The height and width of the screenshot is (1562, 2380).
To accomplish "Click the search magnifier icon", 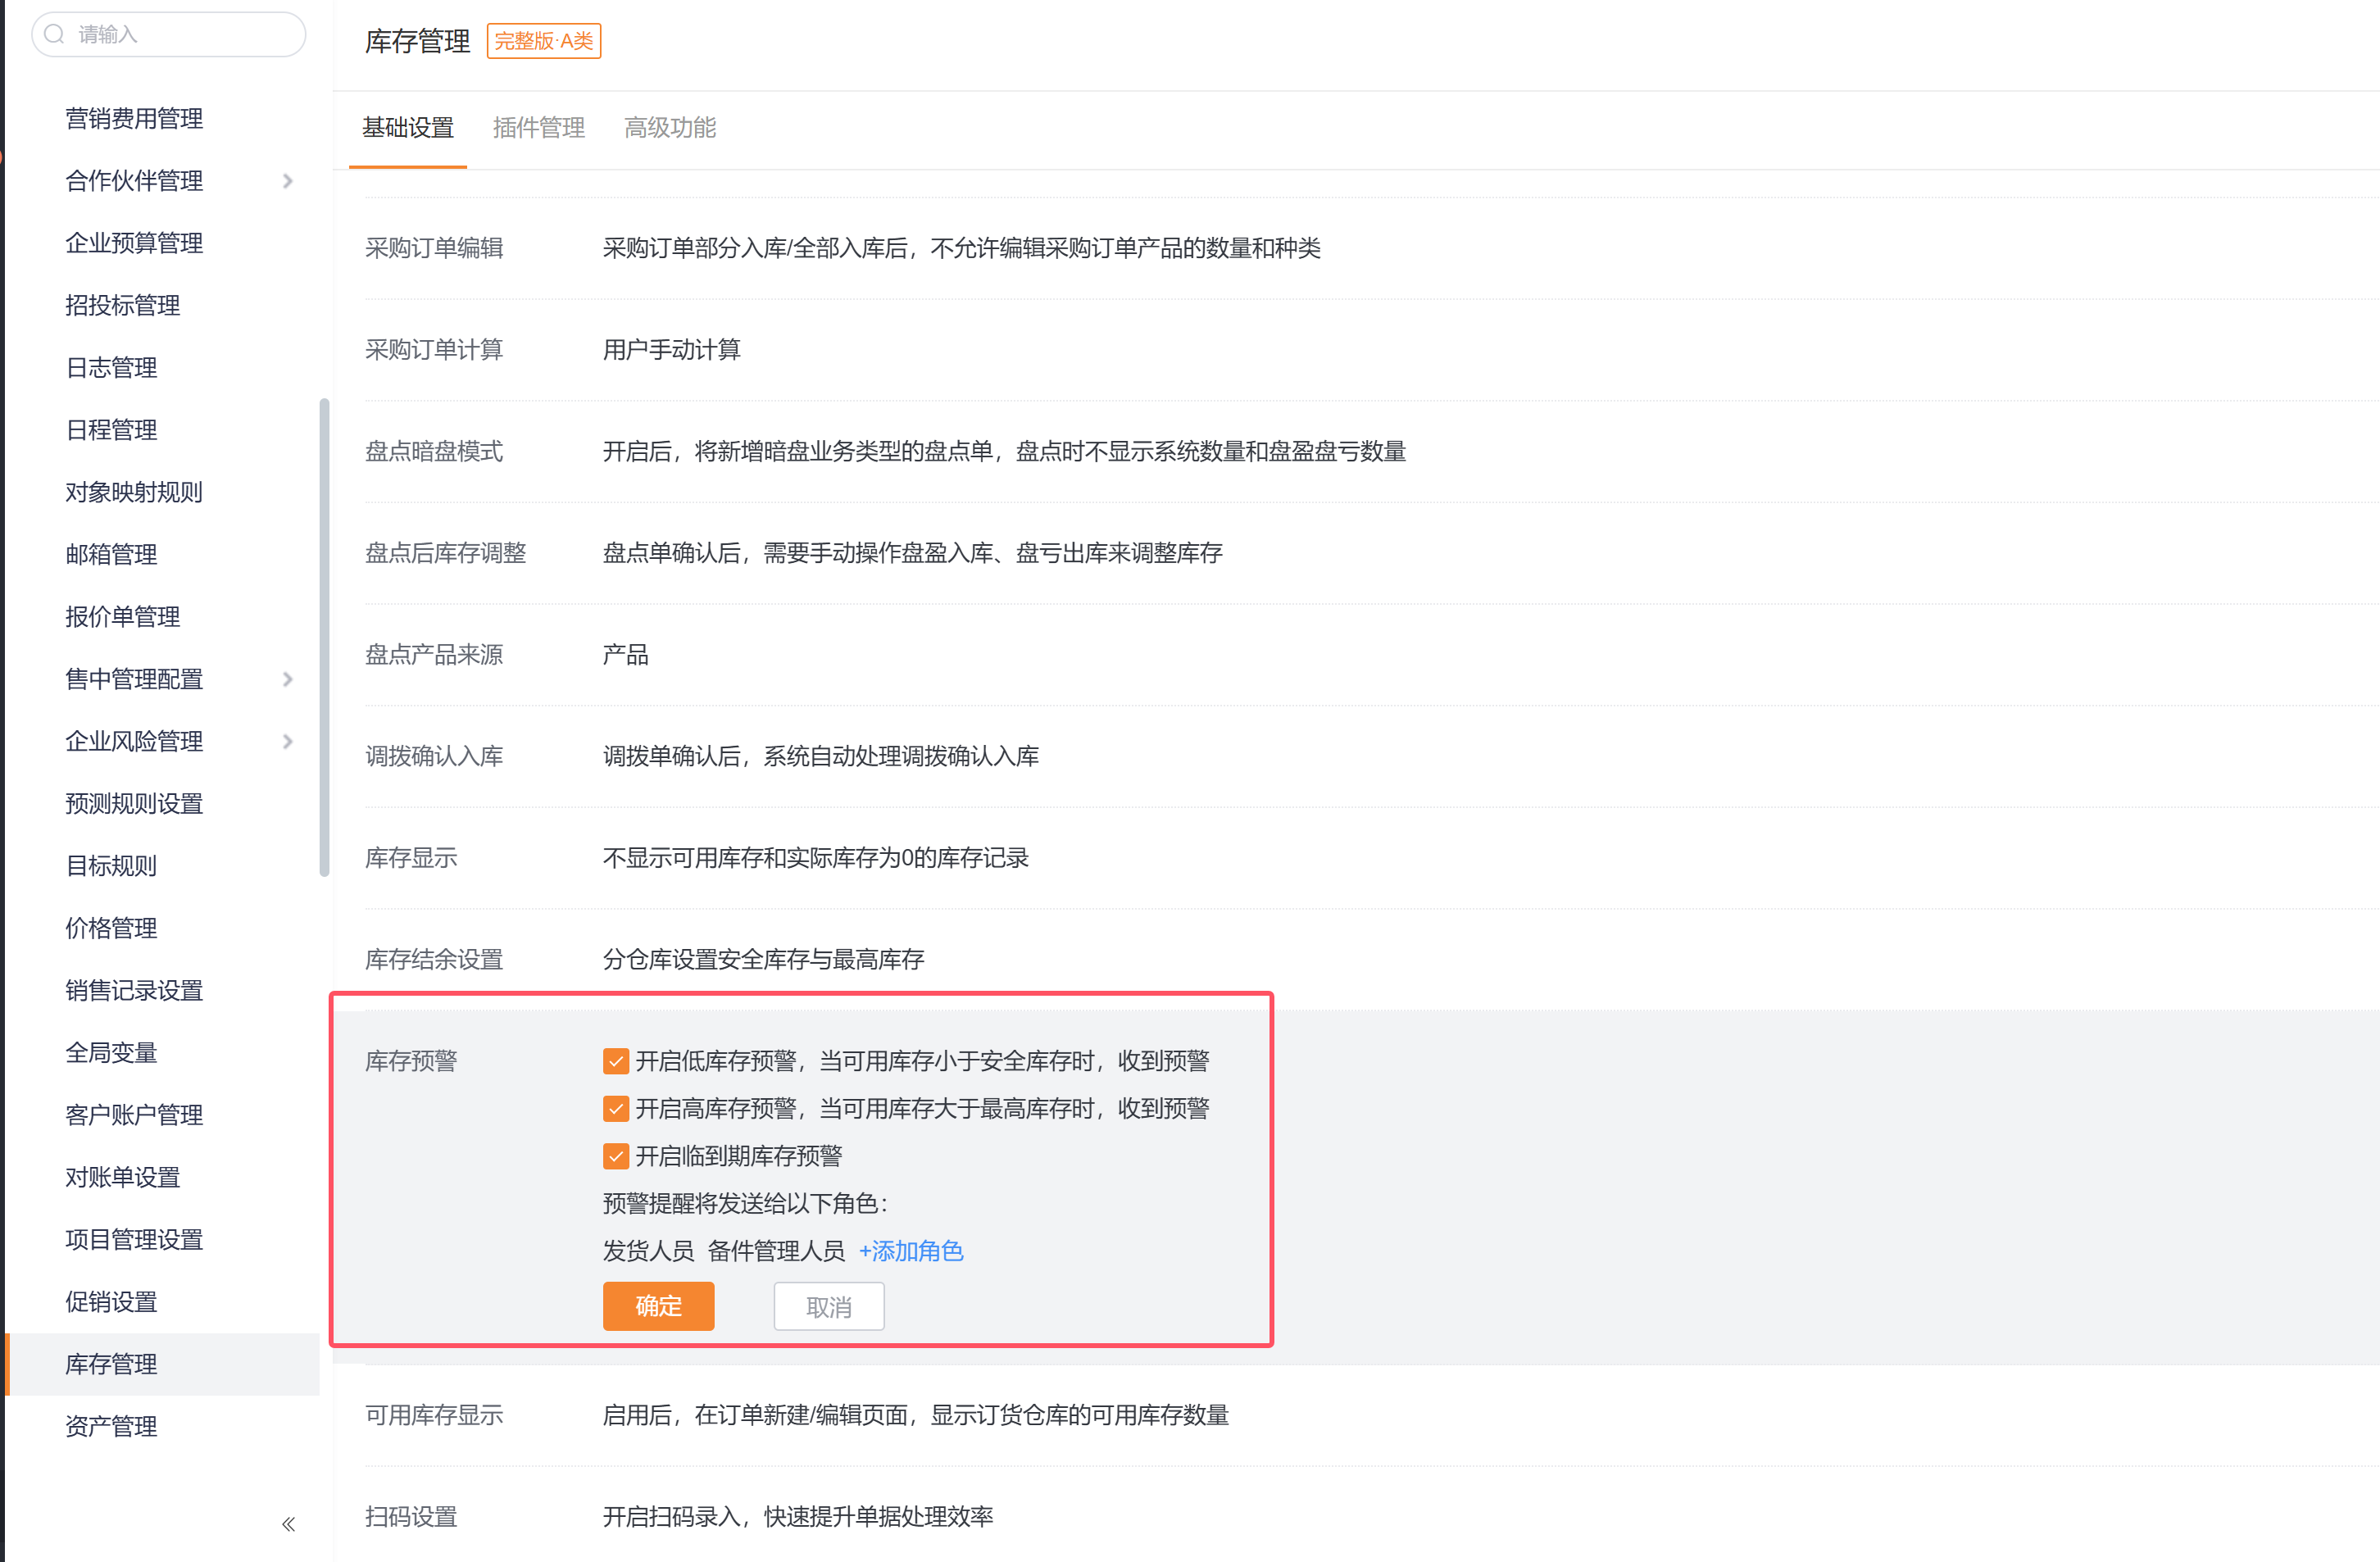I will [55, 34].
